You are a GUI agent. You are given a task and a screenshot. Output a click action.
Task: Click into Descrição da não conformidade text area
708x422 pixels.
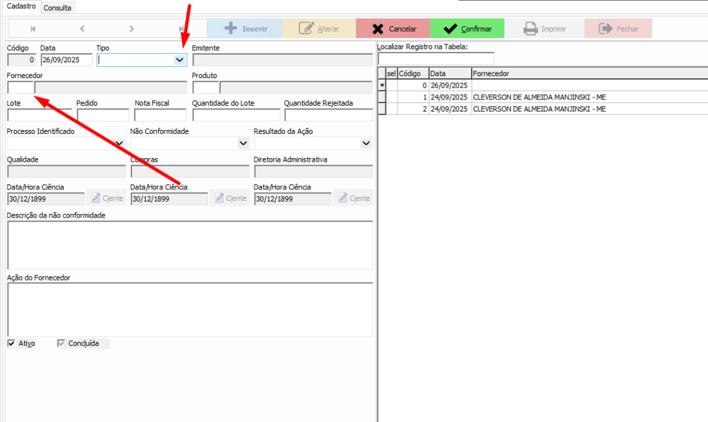coord(189,244)
